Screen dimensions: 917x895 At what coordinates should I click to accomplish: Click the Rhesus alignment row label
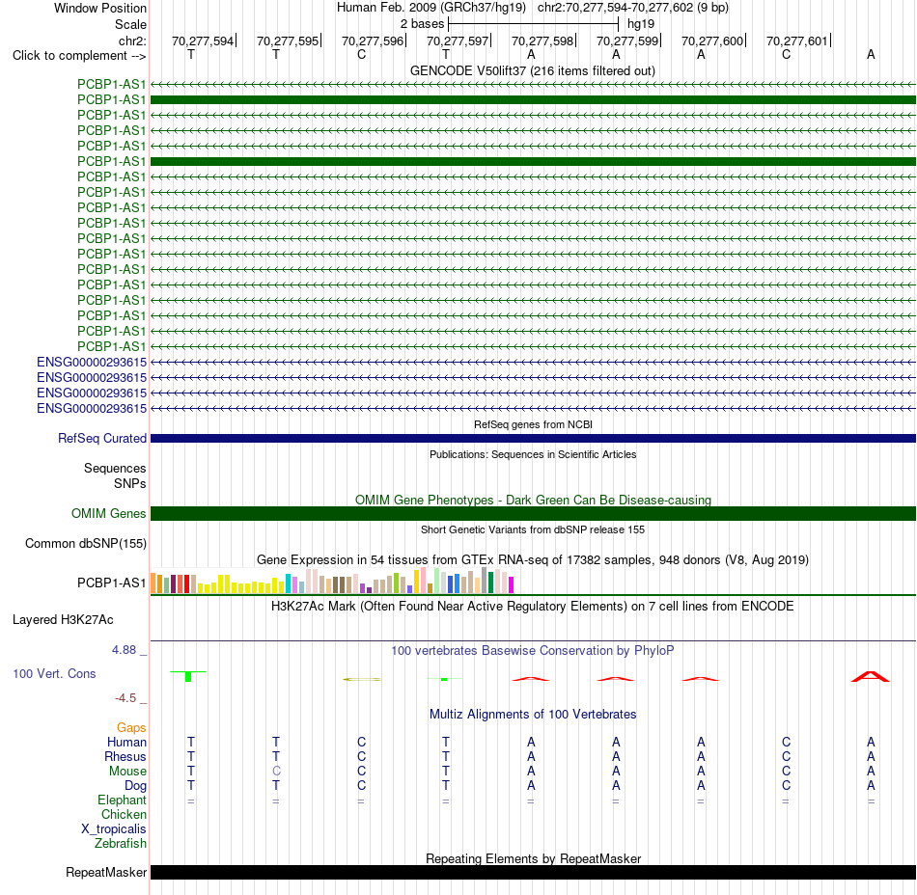pyautogui.click(x=125, y=756)
